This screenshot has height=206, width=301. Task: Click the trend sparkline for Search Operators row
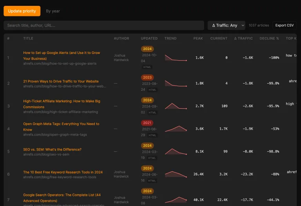tap(176, 200)
